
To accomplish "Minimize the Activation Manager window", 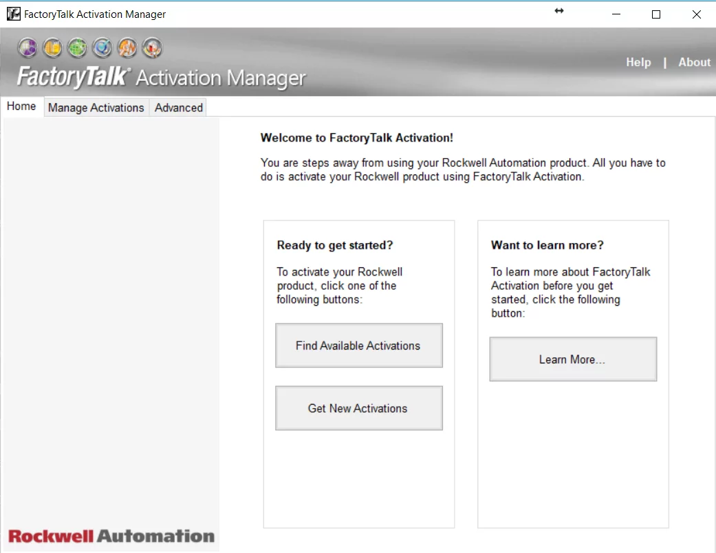I will [x=615, y=14].
